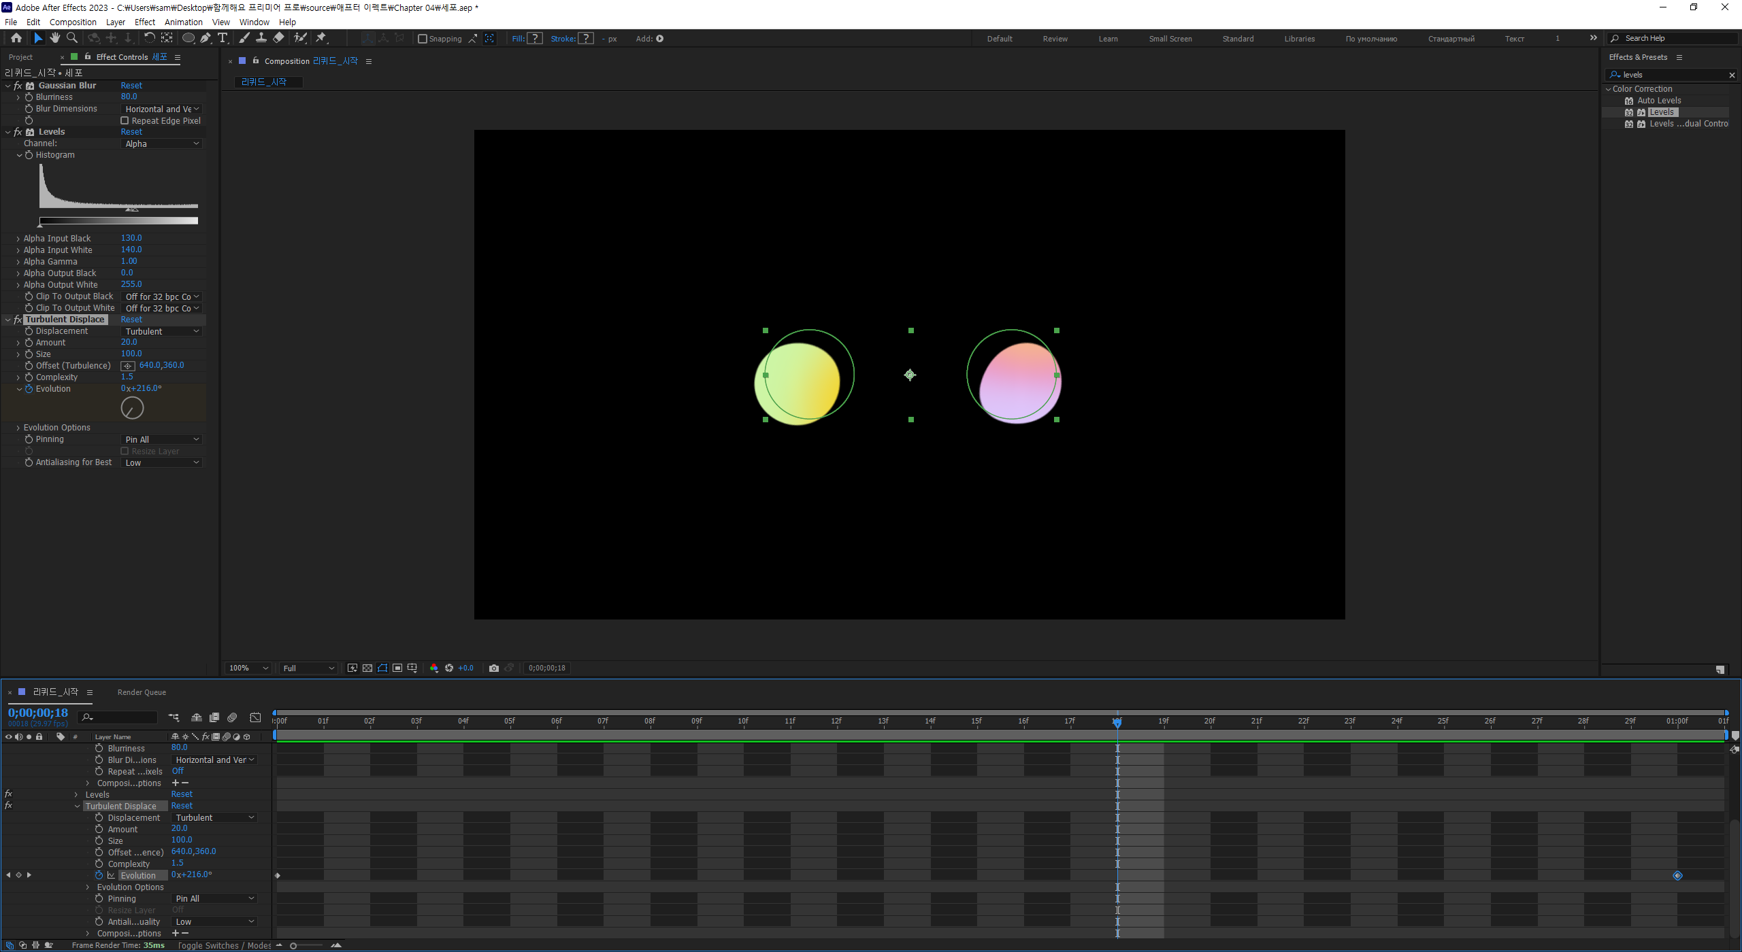
Task: Select the Pen tool
Action: pos(206,38)
